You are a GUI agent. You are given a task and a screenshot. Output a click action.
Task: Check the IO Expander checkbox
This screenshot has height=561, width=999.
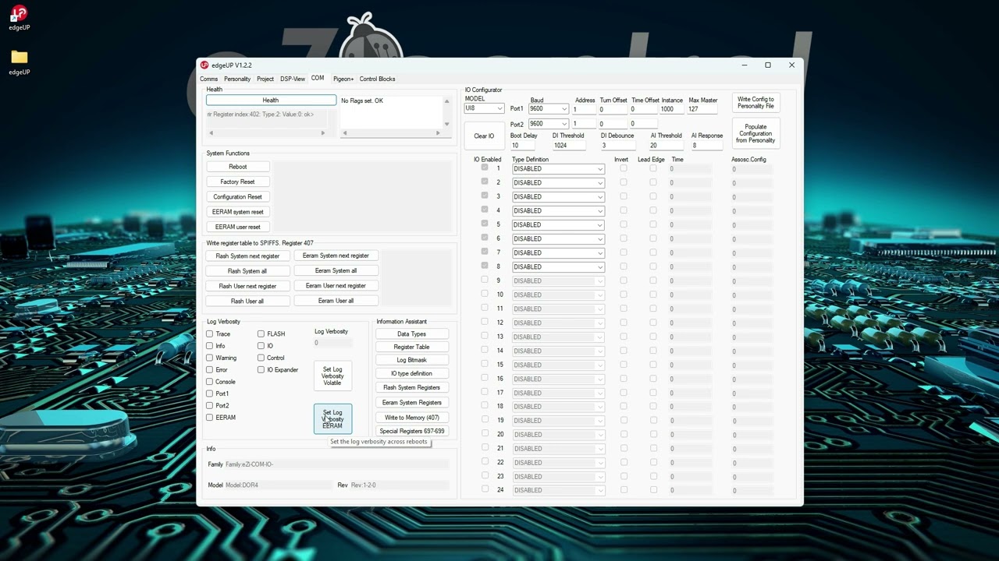click(261, 369)
